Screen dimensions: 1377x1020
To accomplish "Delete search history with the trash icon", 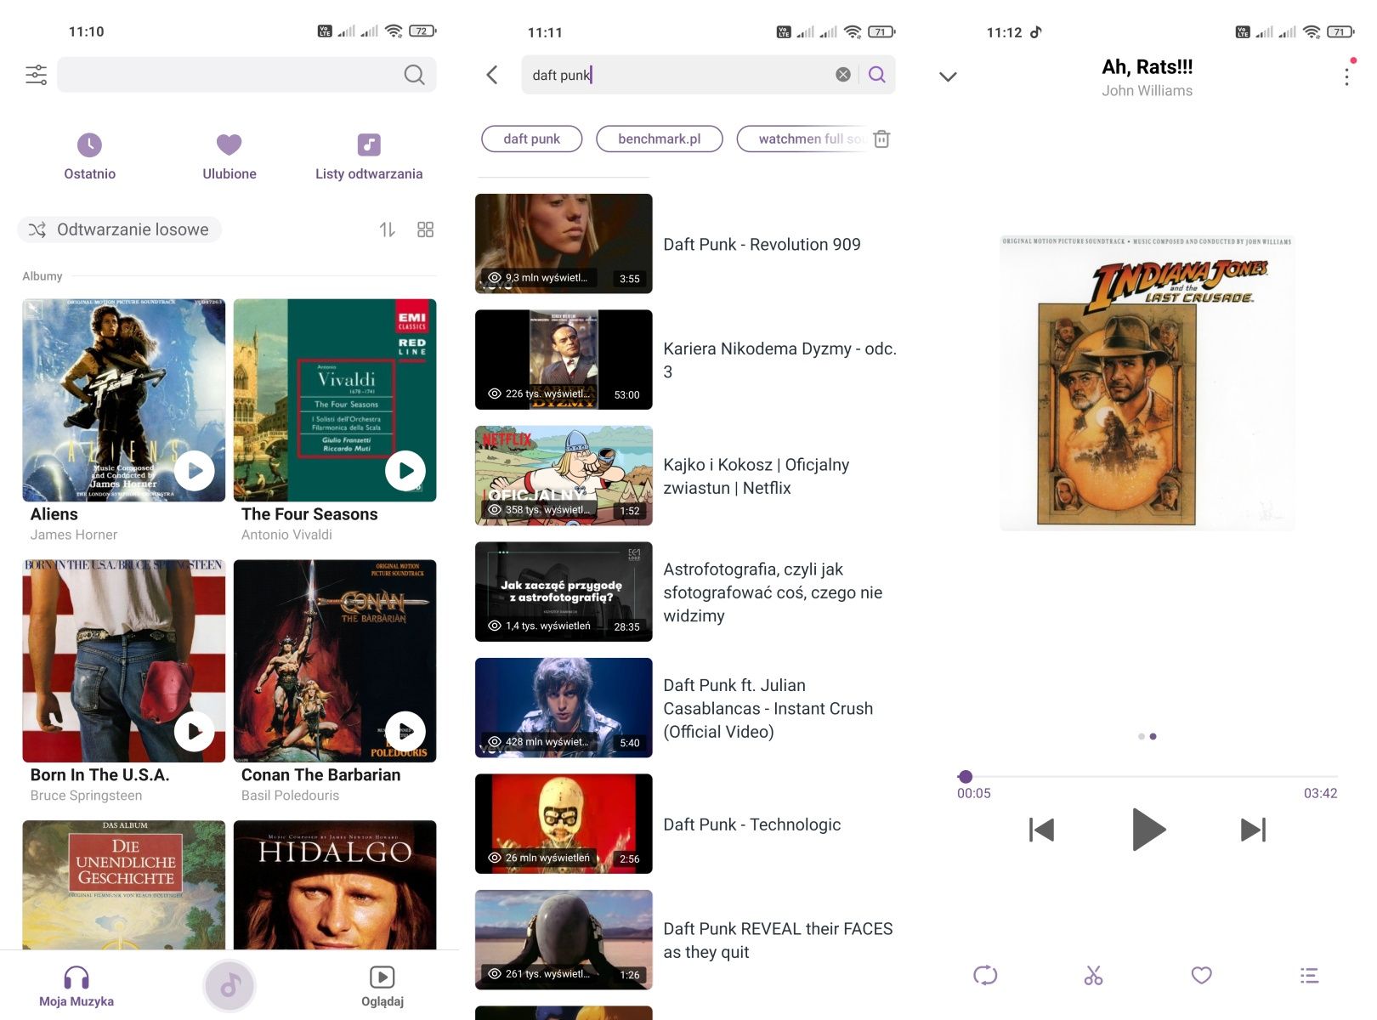I will (x=882, y=139).
